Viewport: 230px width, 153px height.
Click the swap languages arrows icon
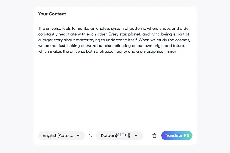click(90, 135)
